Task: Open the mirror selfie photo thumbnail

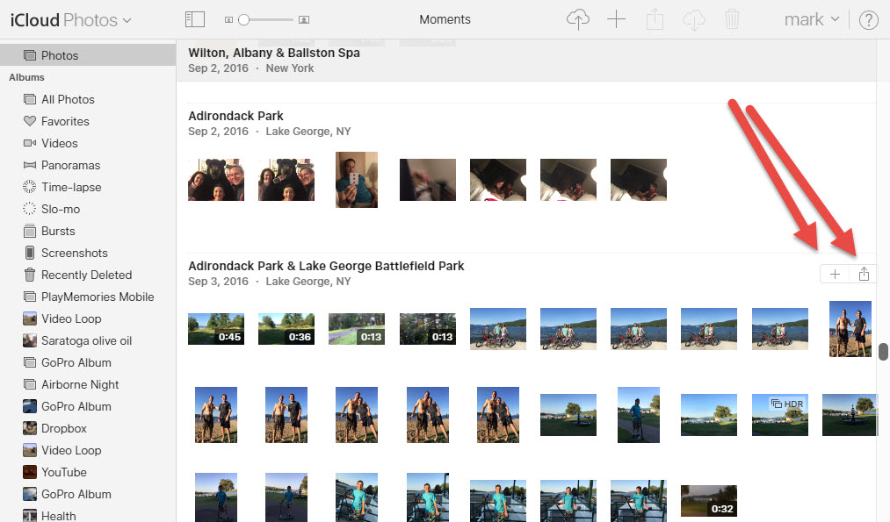Action: [x=357, y=180]
